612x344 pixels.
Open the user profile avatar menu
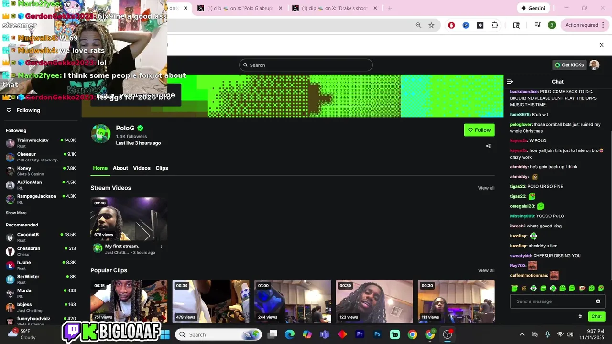594,65
